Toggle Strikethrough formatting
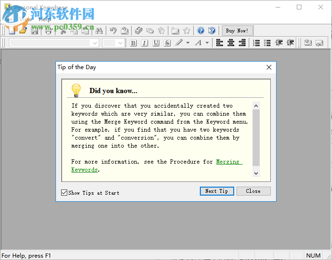Image resolution: width=332 pixels, height=260 pixels. tap(167, 43)
